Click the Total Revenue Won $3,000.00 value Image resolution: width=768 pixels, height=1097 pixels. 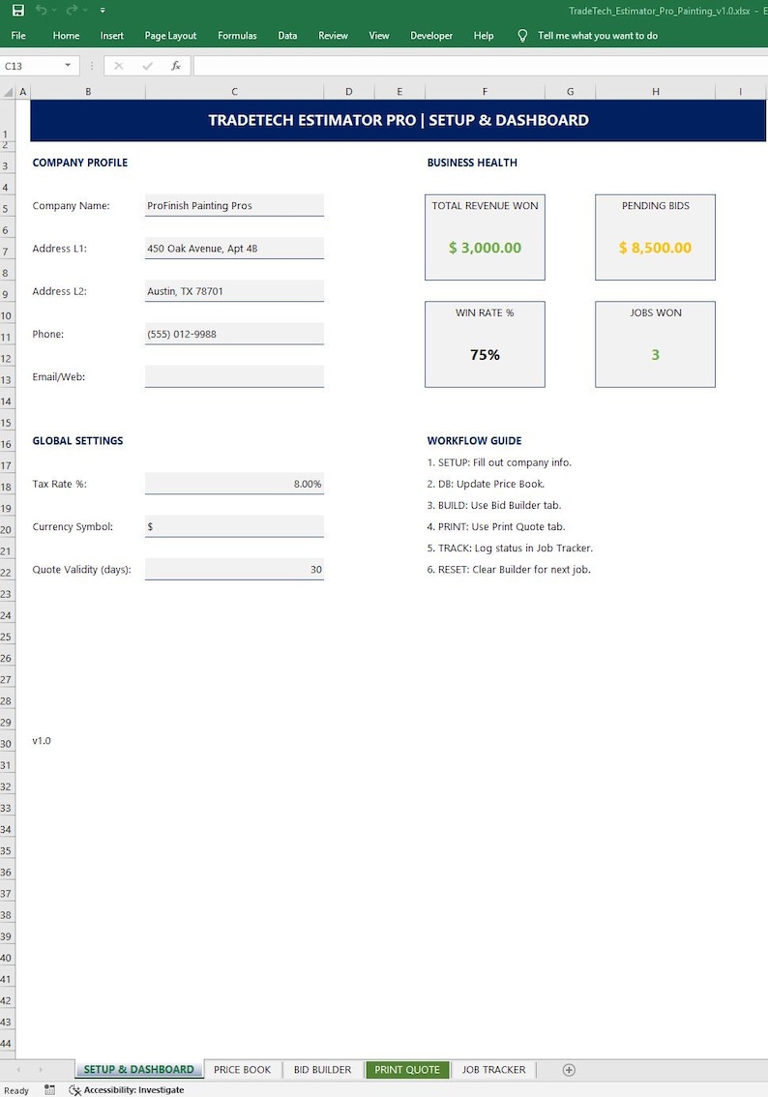(x=485, y=248)
